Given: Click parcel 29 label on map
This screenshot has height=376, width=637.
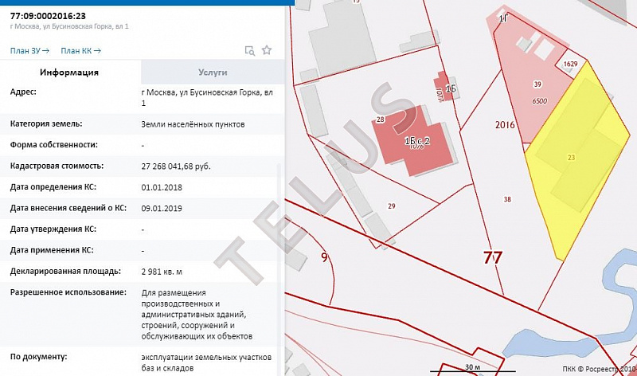Looking at the screenshot, I should 391,206.
